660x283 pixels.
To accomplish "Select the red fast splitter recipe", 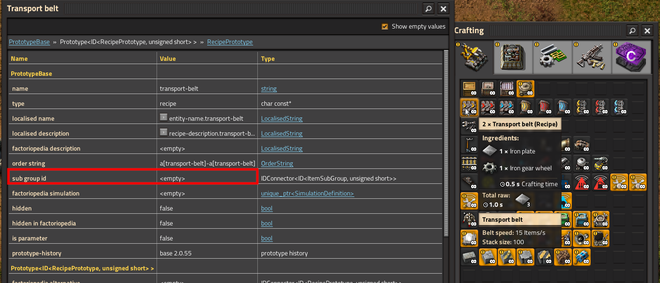I will click(x=600, y=108).
